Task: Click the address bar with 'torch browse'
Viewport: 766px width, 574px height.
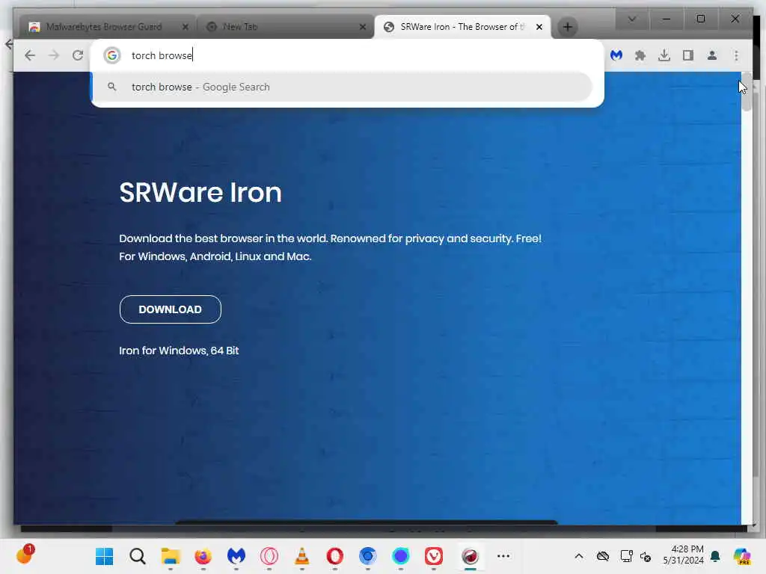Action: (347, 55)
